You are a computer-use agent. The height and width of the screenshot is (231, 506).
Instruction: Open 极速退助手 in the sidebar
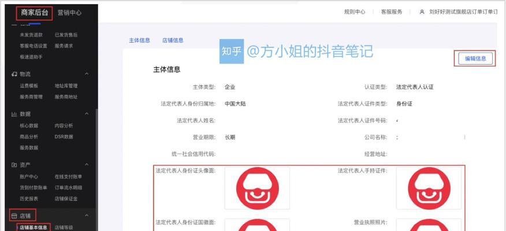tap(31, 57)
